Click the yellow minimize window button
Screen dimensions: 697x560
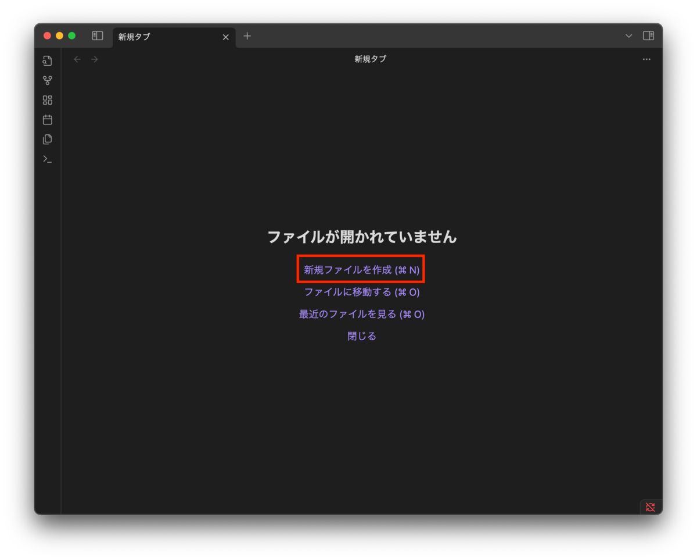point(59,36)
